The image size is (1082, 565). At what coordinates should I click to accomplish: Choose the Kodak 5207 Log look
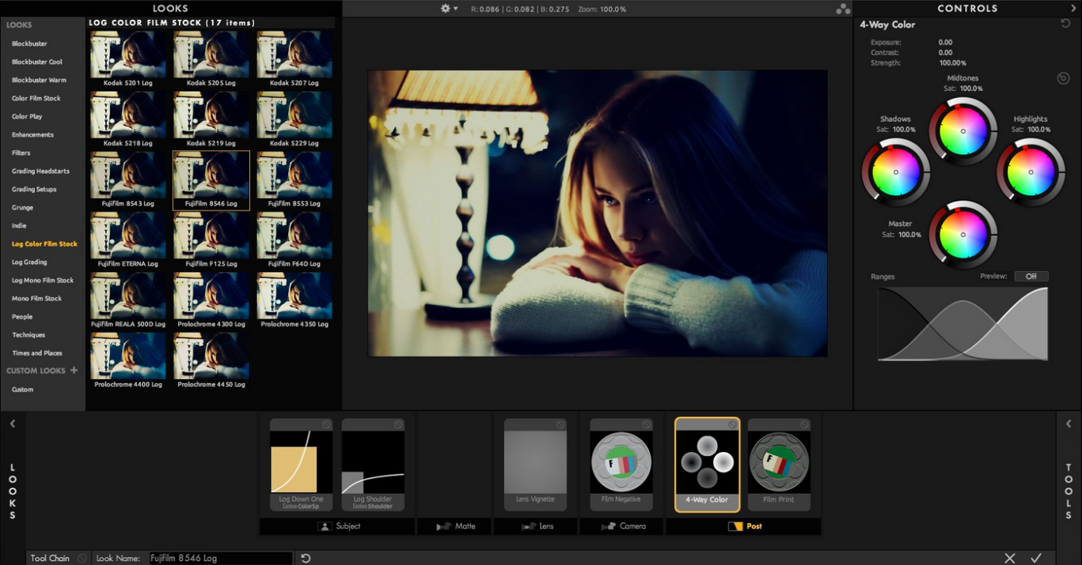tap(294, 59)
